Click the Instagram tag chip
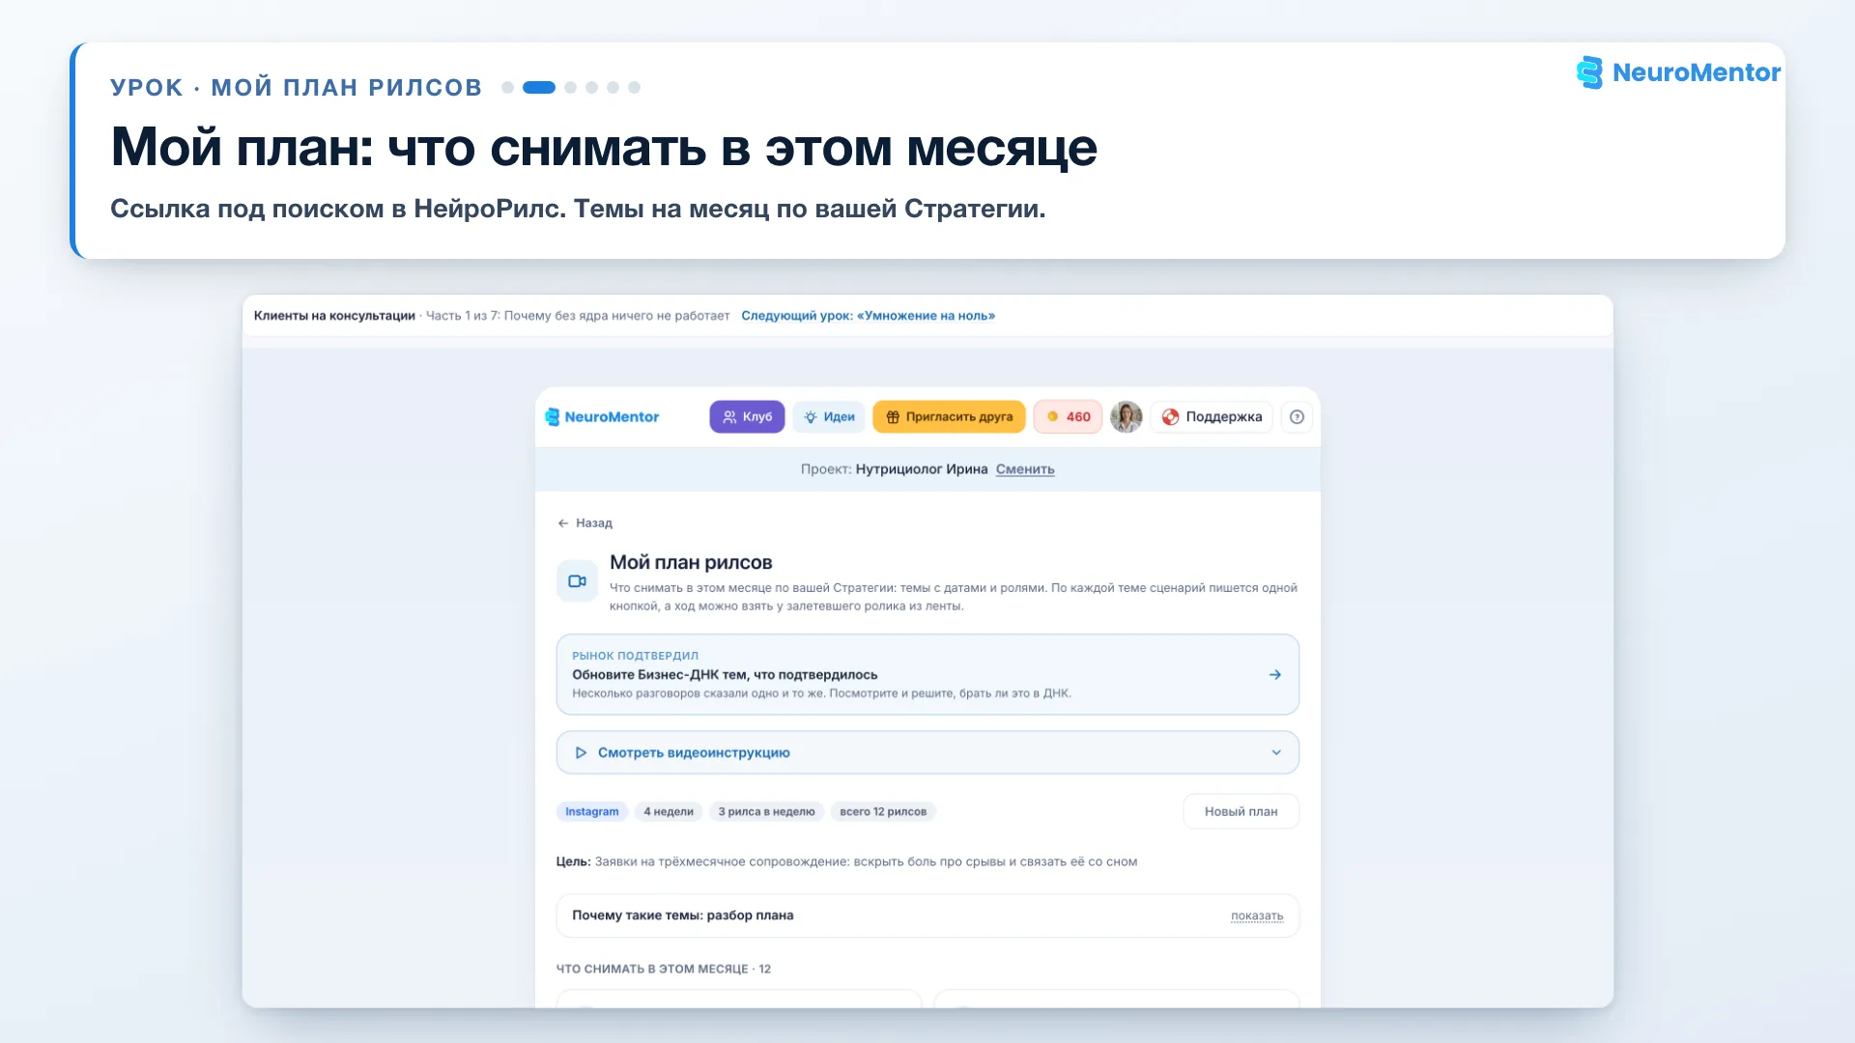Viewport: 1855px width, 1043px height. [x=591, y=812]
